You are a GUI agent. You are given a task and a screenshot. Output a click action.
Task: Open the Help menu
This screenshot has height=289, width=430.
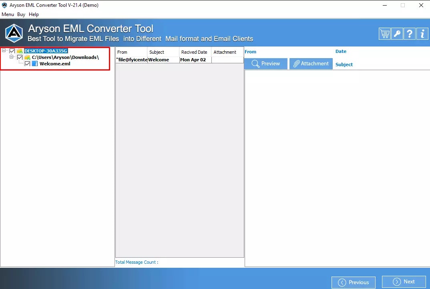click(34, 14)
